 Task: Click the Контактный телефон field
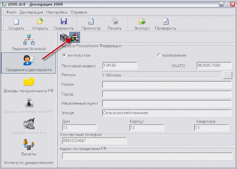tap(94, 141)
